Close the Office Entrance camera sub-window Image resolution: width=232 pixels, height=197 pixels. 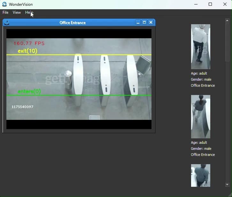[151, 22]
